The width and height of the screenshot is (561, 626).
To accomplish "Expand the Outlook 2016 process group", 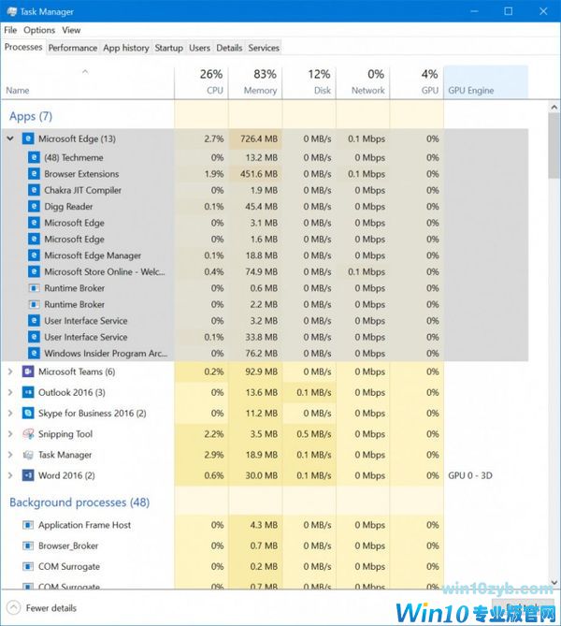I will 10,392.
